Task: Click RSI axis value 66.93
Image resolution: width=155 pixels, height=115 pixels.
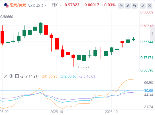Action: click(x=148, y=83)
